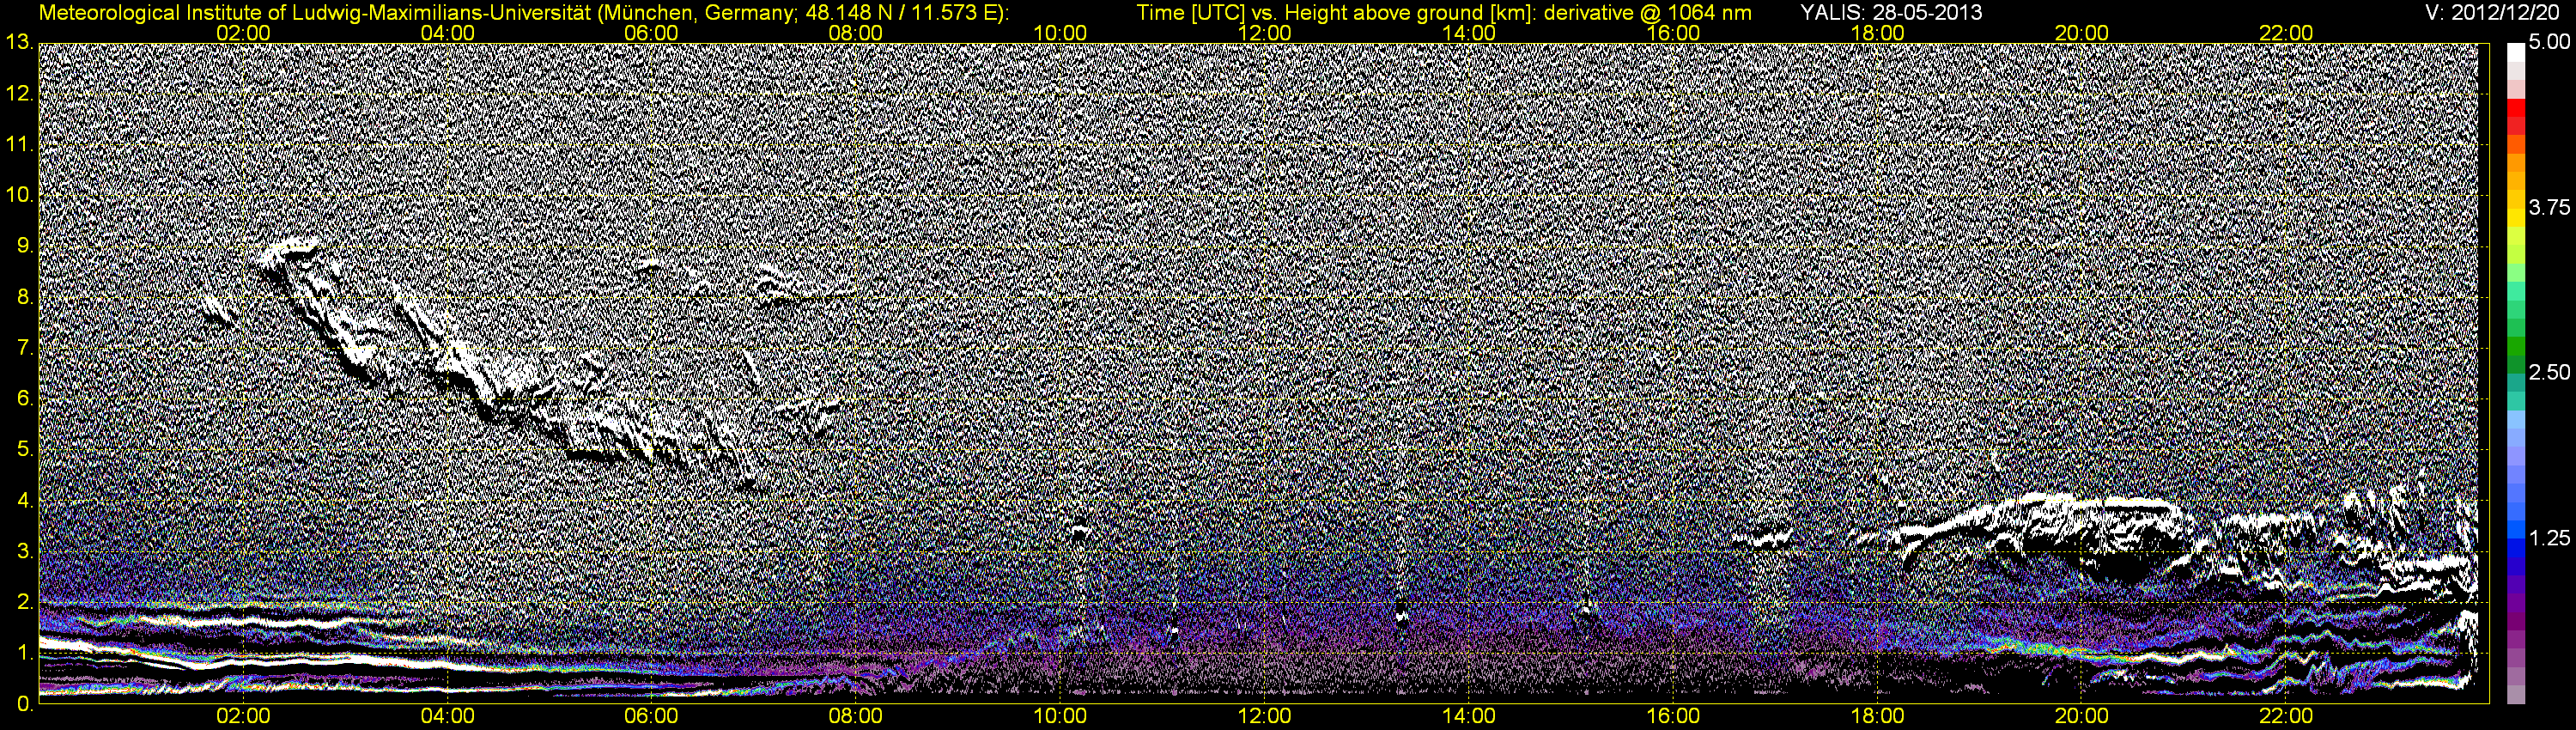Click the 11 km height axis label
Screen dimensions: 2576x730
click(18, 145)
